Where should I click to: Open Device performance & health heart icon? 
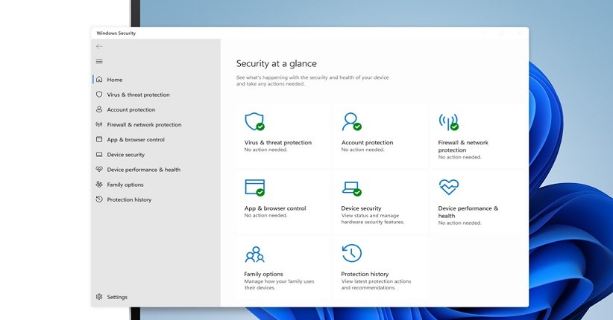click(x=448, y=187)
